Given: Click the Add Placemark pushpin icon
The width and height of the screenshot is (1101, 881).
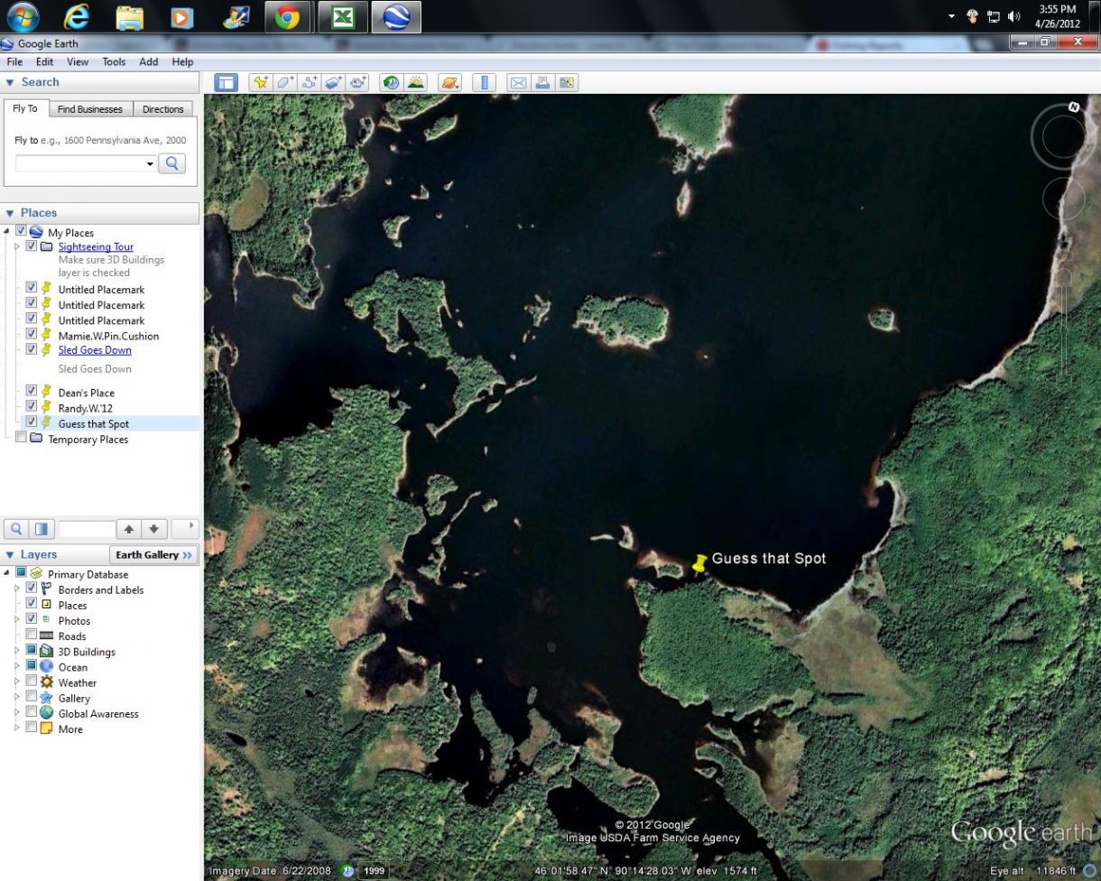Looking at the screenshot, I should point(261,83).
